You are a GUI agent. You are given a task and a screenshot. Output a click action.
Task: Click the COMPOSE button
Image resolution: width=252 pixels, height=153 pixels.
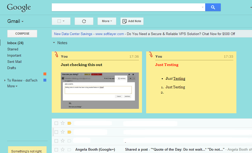tap(22, 34)
